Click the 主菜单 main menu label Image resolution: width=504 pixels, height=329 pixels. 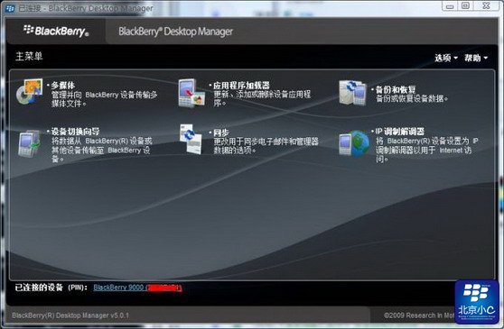29,57
